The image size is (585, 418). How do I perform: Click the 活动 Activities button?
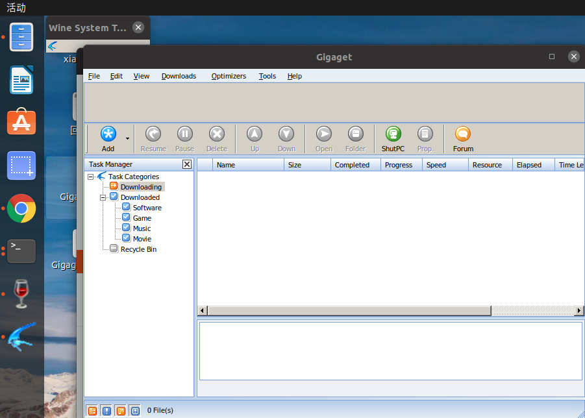[16, 7]
